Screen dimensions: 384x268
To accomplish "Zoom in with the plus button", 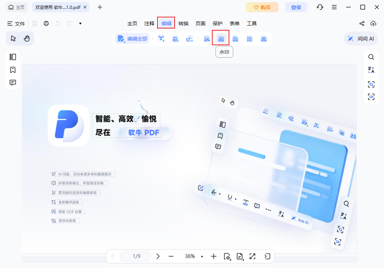I will click(x=214, y=256).
